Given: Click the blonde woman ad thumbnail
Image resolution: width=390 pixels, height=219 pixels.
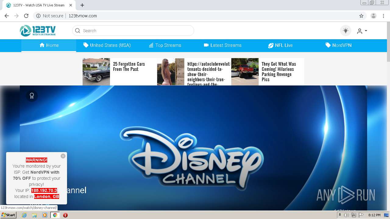Looking at the screenshot, I should point(171,72).
